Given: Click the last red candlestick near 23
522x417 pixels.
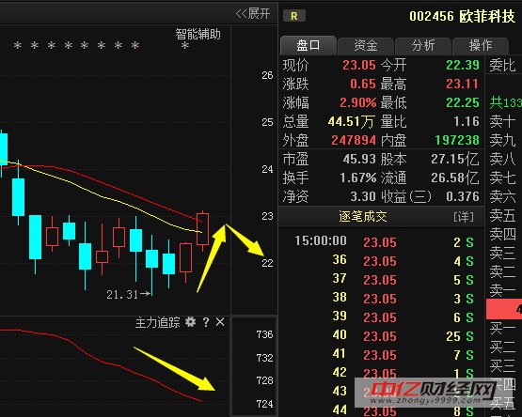Looking at the screenshot, I should (203, 230).
